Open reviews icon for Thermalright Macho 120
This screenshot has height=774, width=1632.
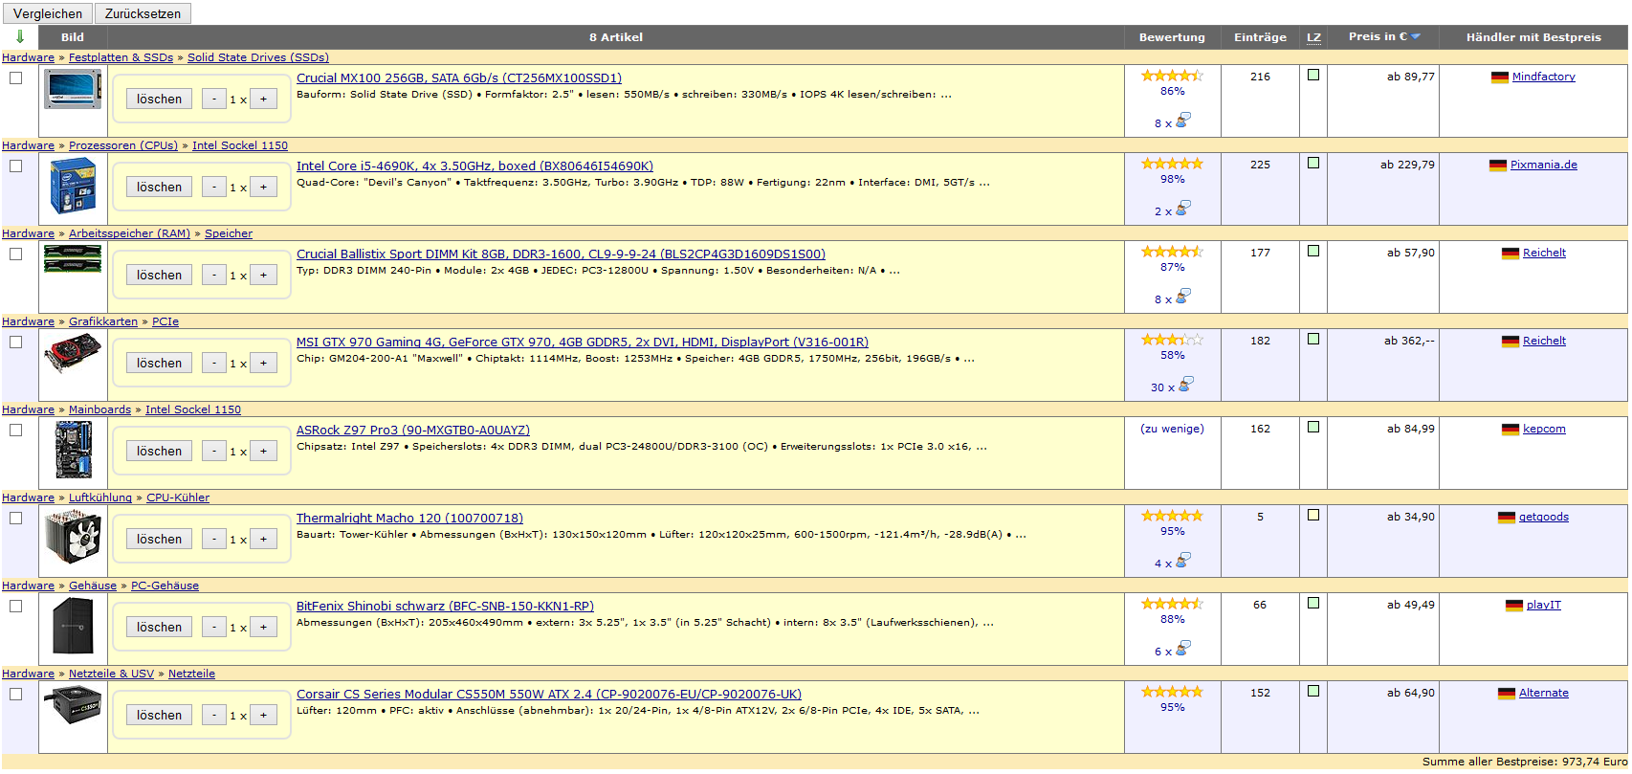pyautogui.click(x=1183, y=561)
